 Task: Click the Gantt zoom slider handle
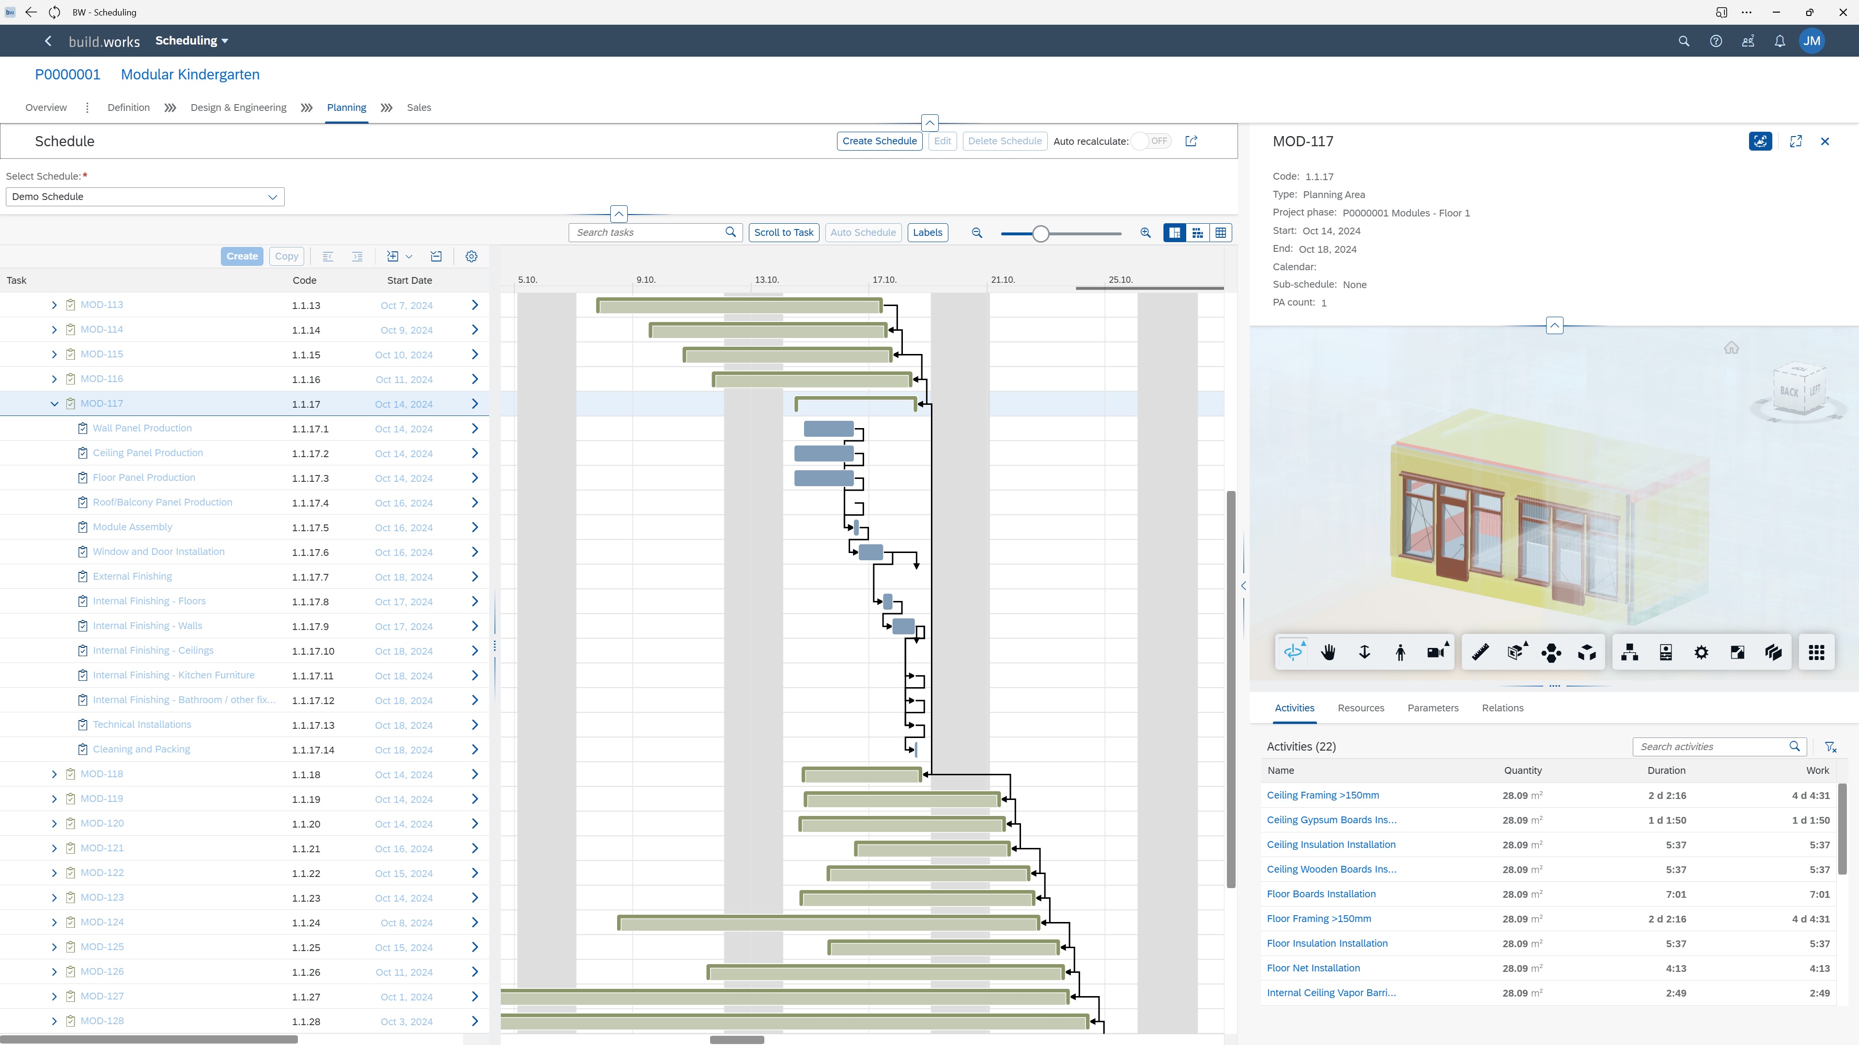[1040, 234]
